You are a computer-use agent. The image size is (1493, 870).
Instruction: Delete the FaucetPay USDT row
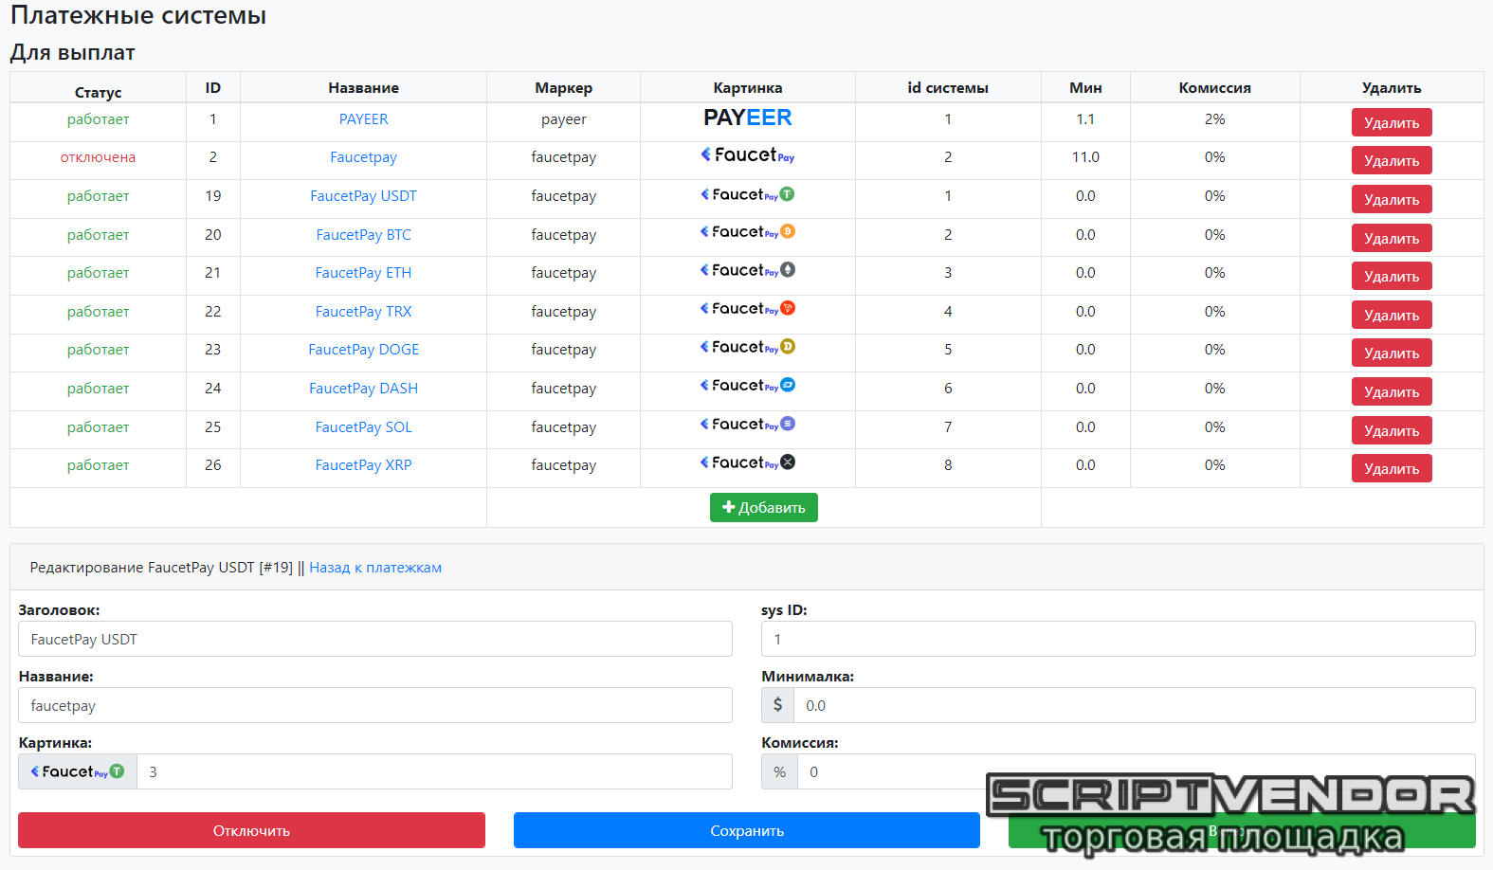[1392, 199]
